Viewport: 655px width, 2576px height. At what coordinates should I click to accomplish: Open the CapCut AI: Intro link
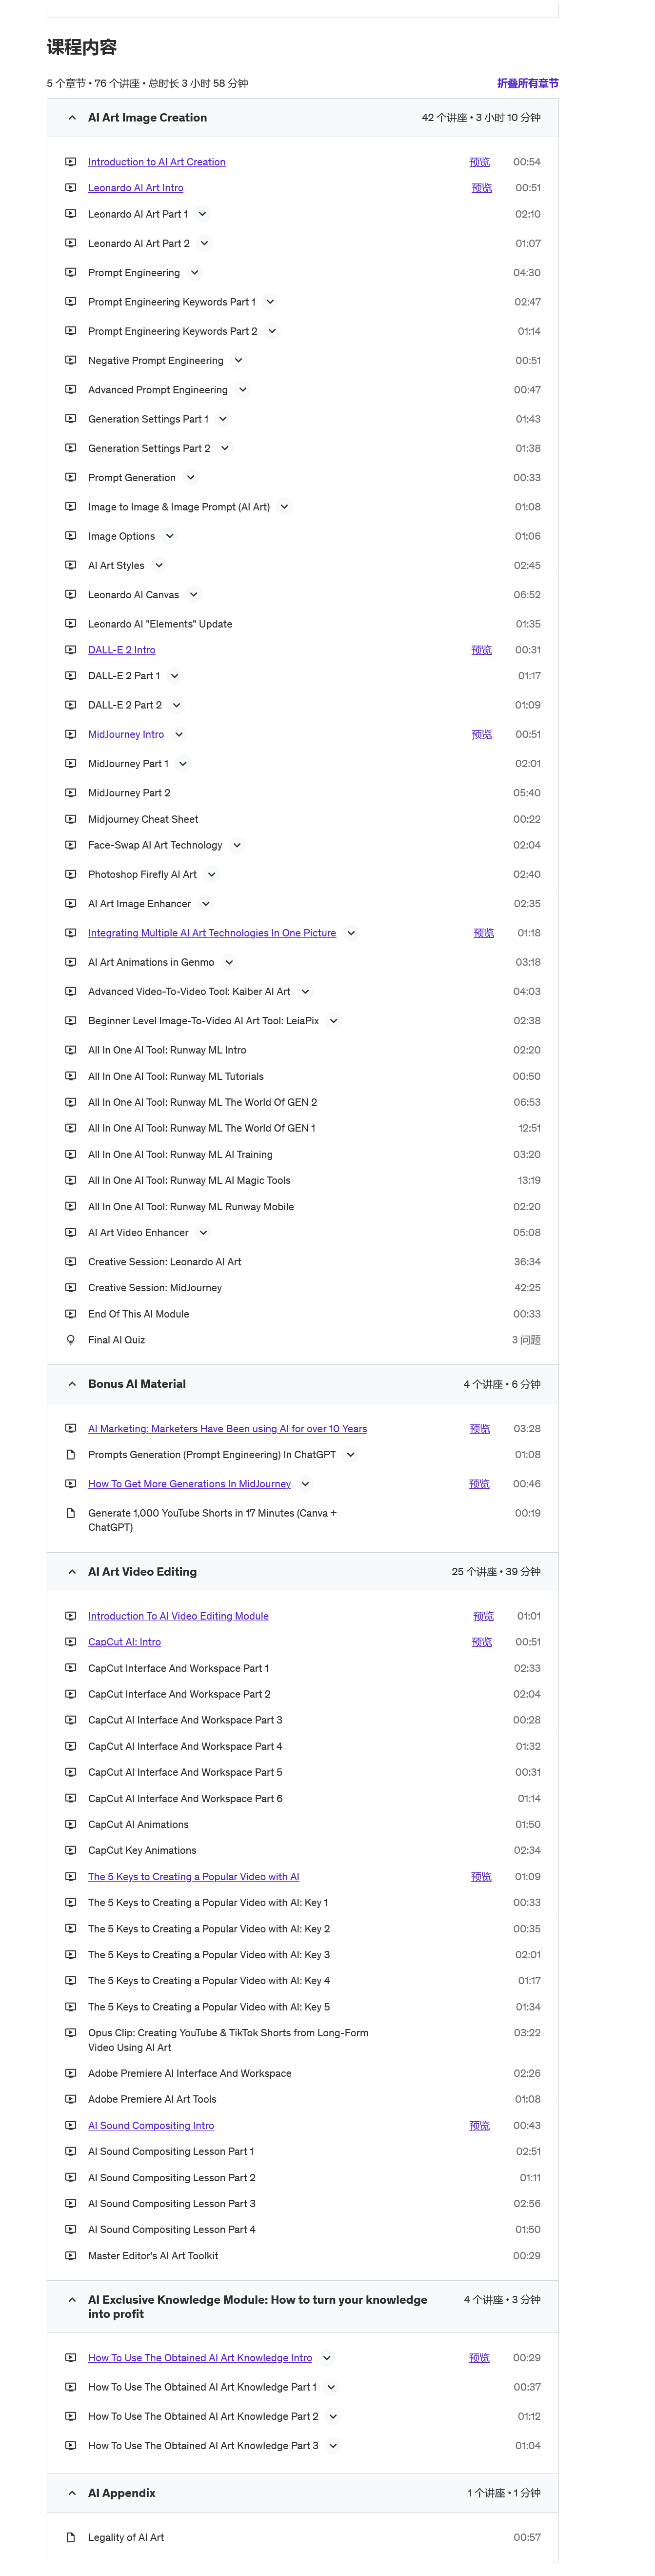click(125, 1642)
